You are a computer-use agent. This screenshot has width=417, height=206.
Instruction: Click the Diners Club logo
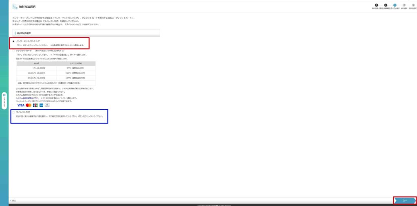coord(47,105)
